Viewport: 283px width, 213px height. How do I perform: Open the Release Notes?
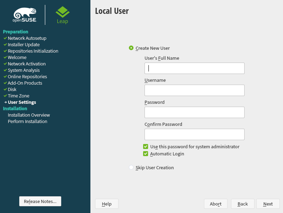point(40,201)
